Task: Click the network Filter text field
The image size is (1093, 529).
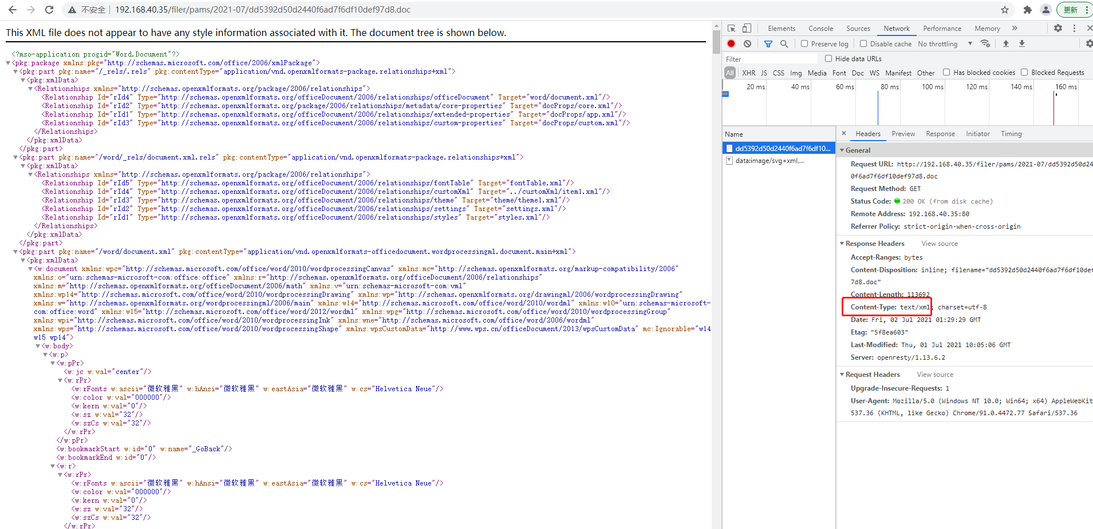Action: pyautogui.click(x=771, y=59)
